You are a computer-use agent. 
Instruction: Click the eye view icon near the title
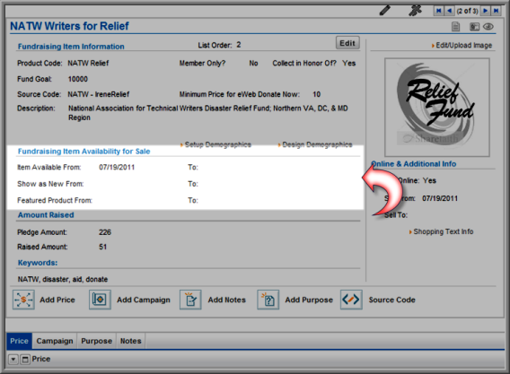pos(488,27)
